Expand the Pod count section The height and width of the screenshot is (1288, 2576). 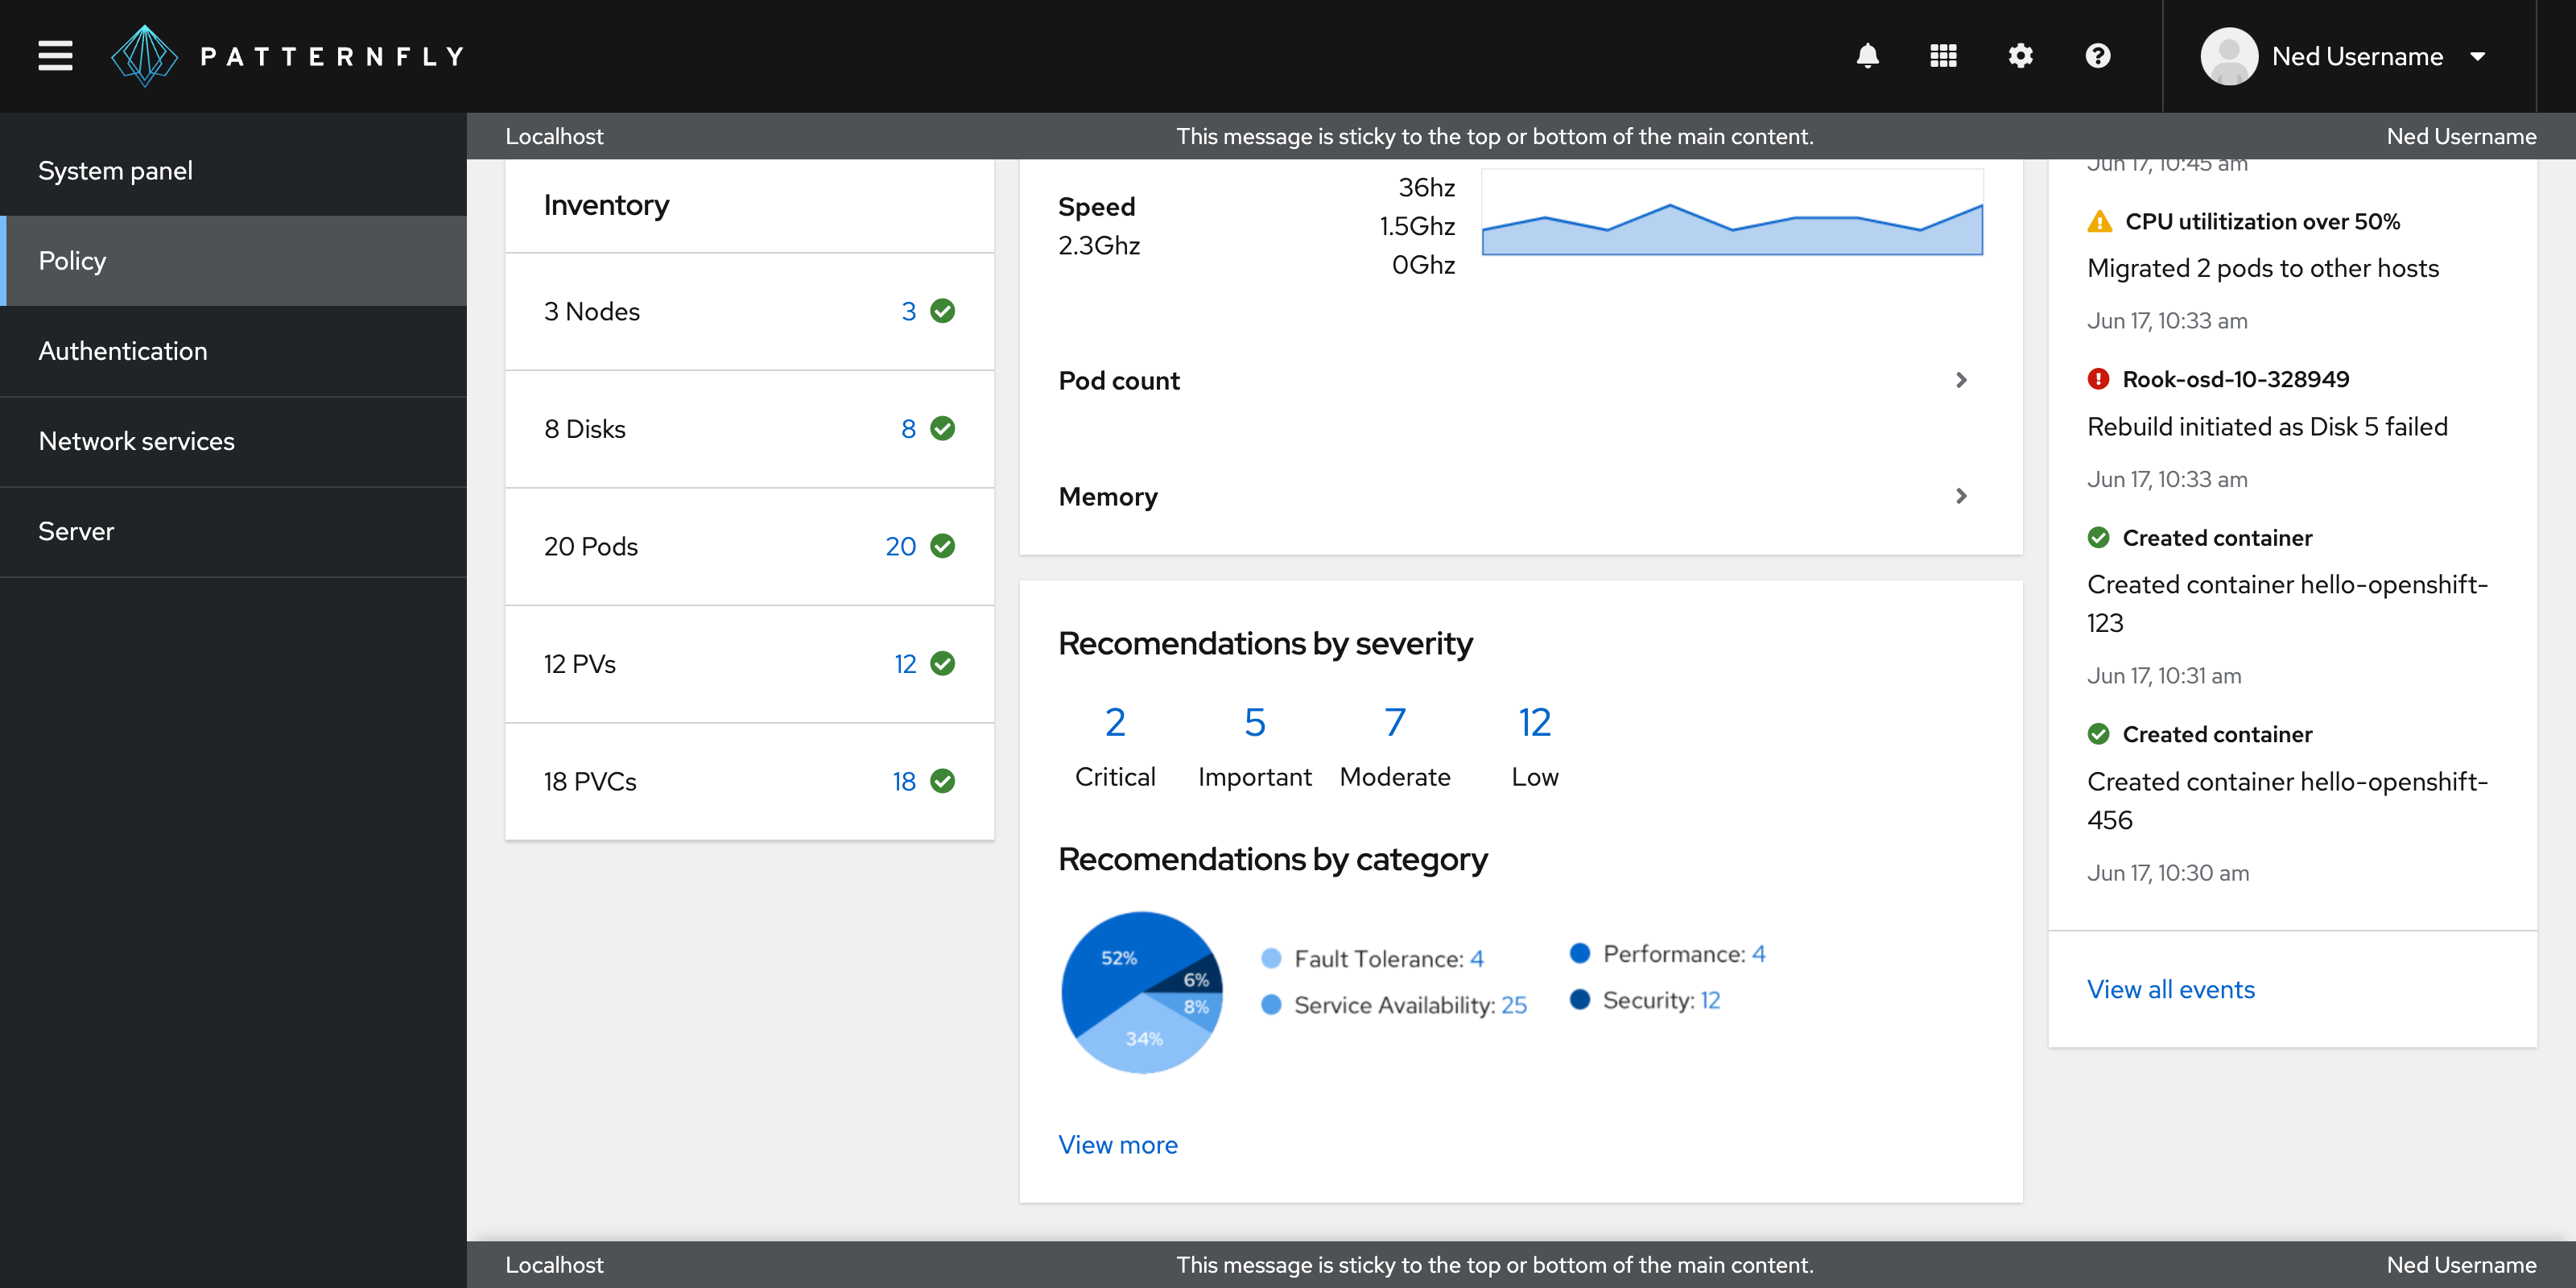1960,380
